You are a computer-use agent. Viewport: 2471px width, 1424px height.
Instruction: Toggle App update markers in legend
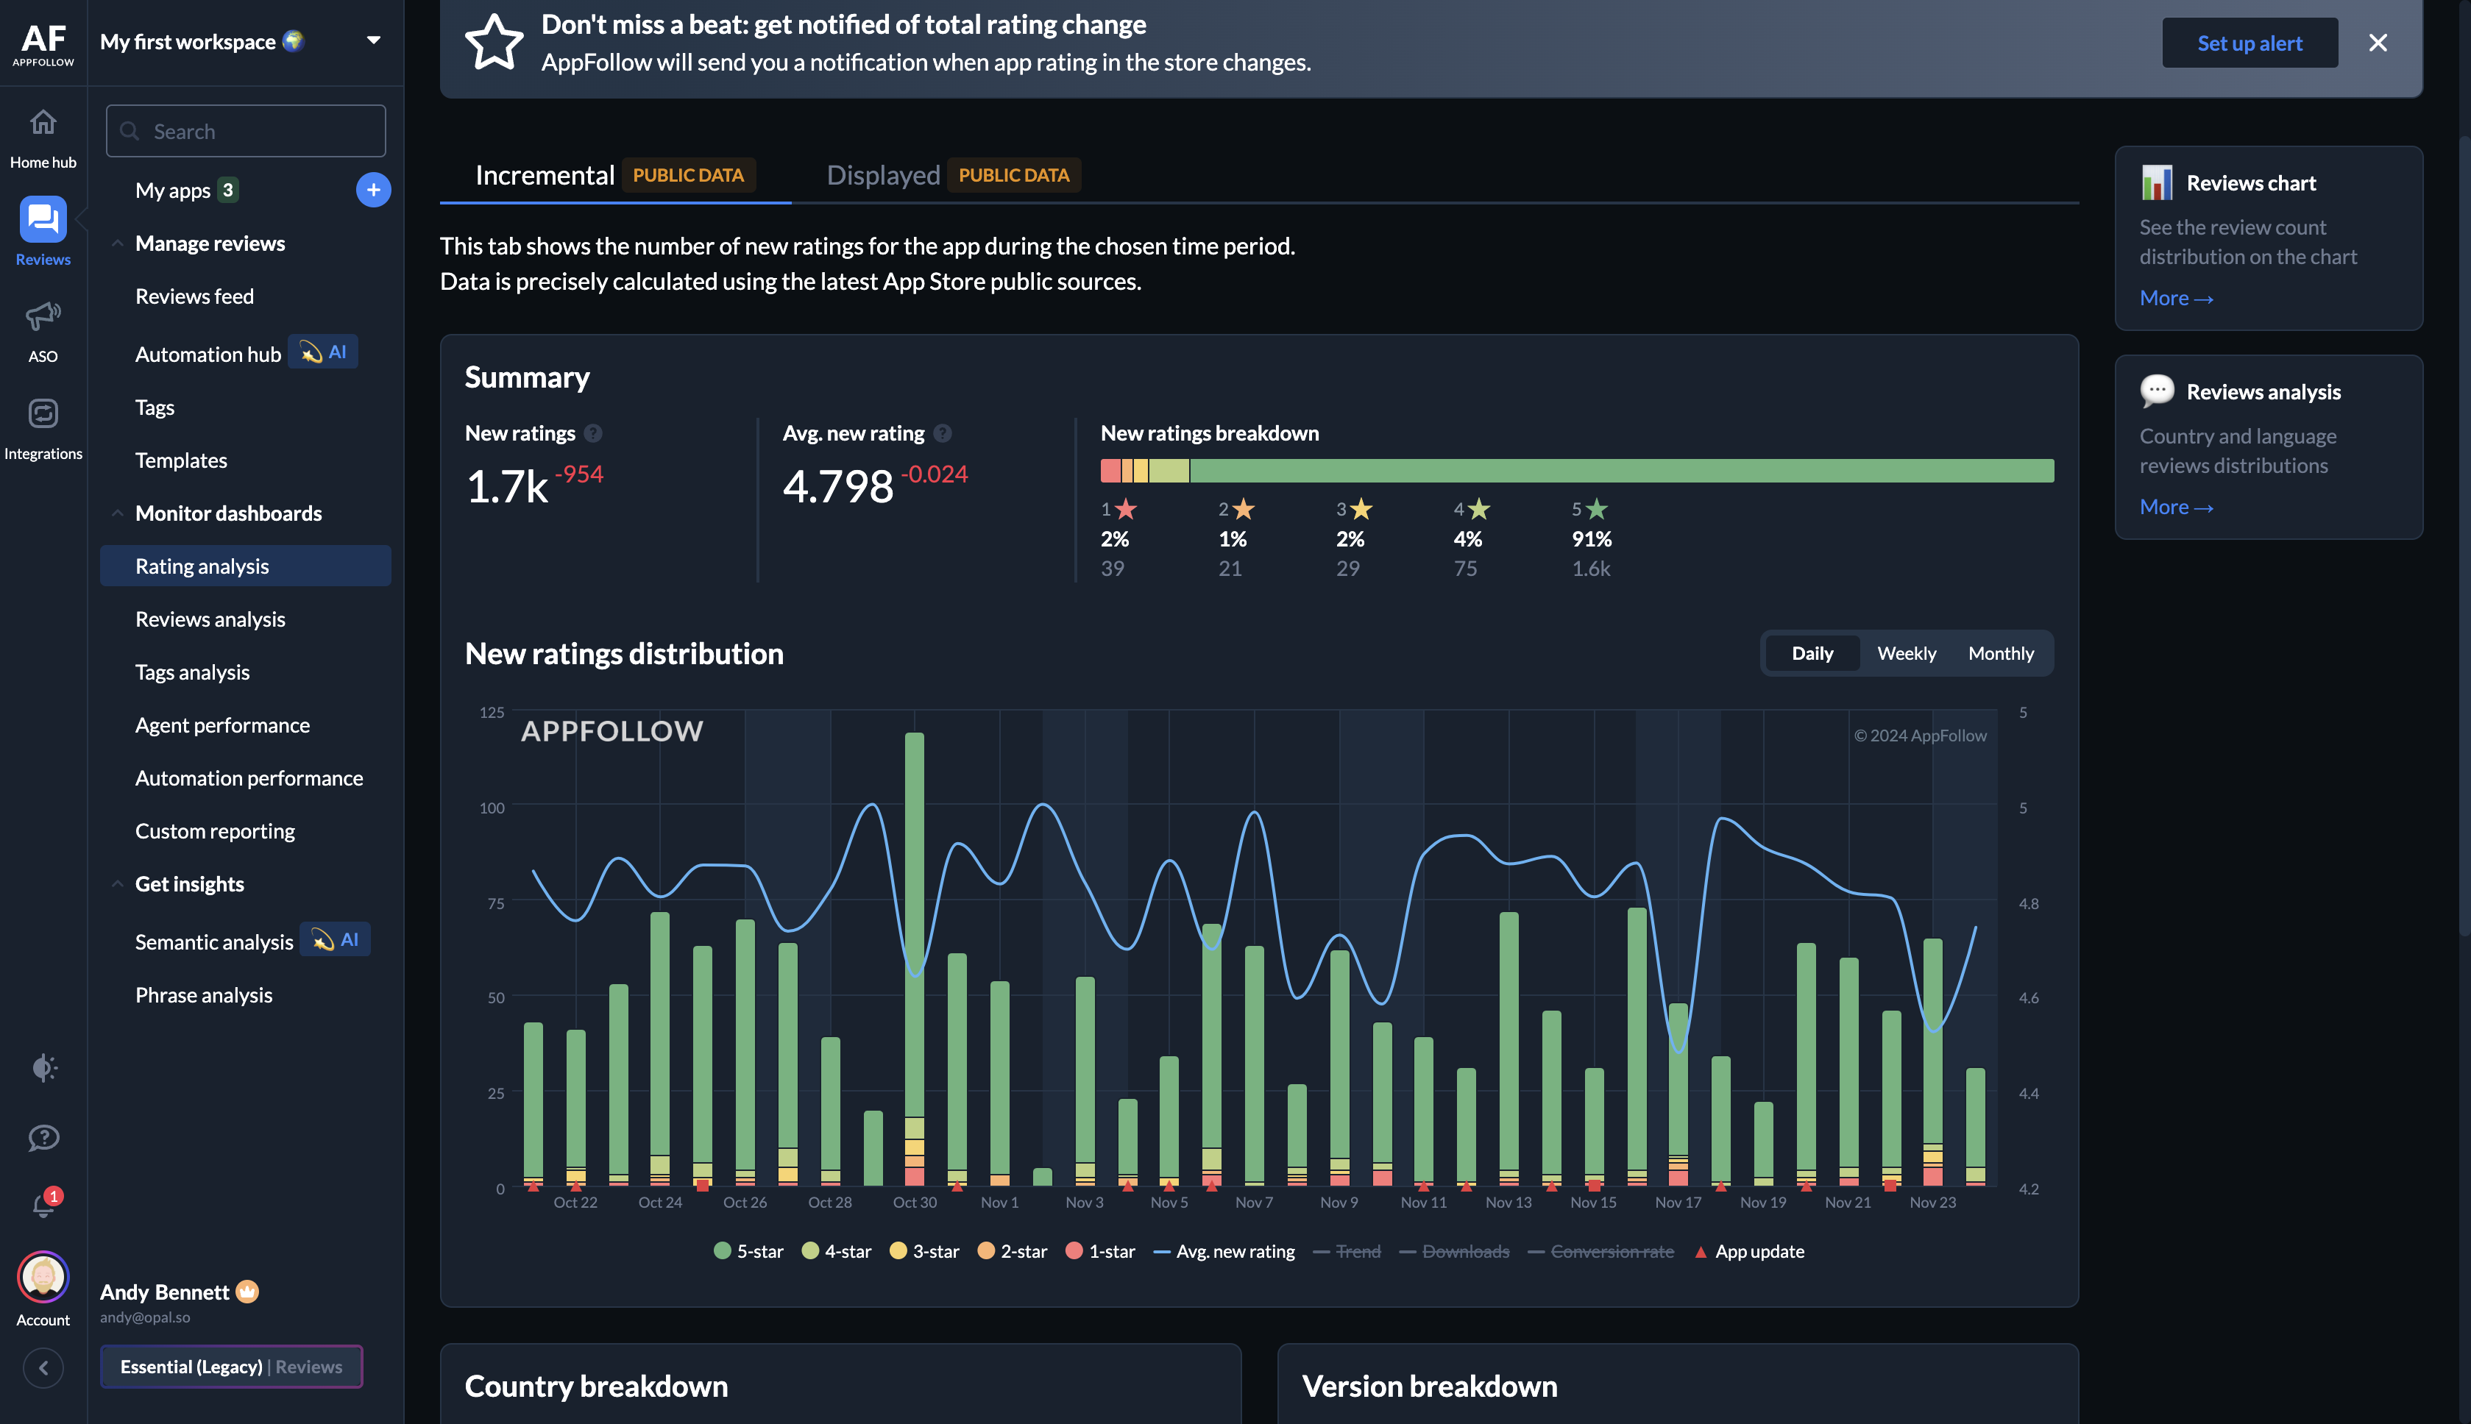1749,1252
